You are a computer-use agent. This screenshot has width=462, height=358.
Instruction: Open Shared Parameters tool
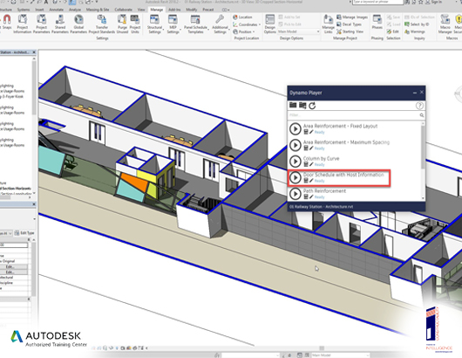click(60, 24)
